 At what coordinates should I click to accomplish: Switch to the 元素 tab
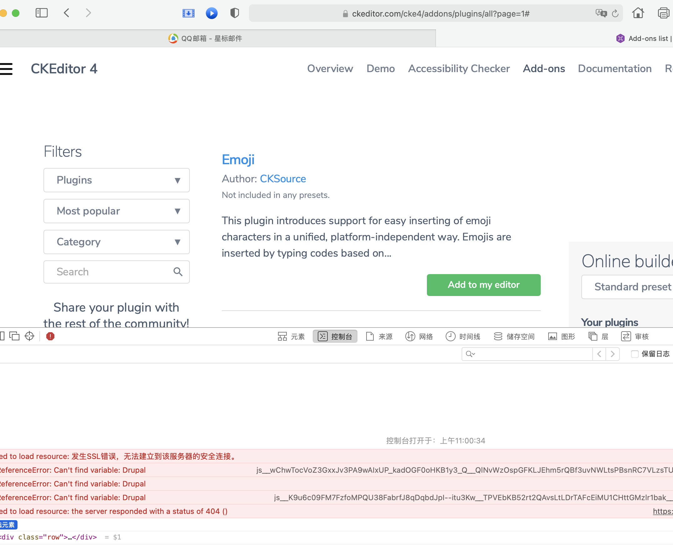(291, 337)
